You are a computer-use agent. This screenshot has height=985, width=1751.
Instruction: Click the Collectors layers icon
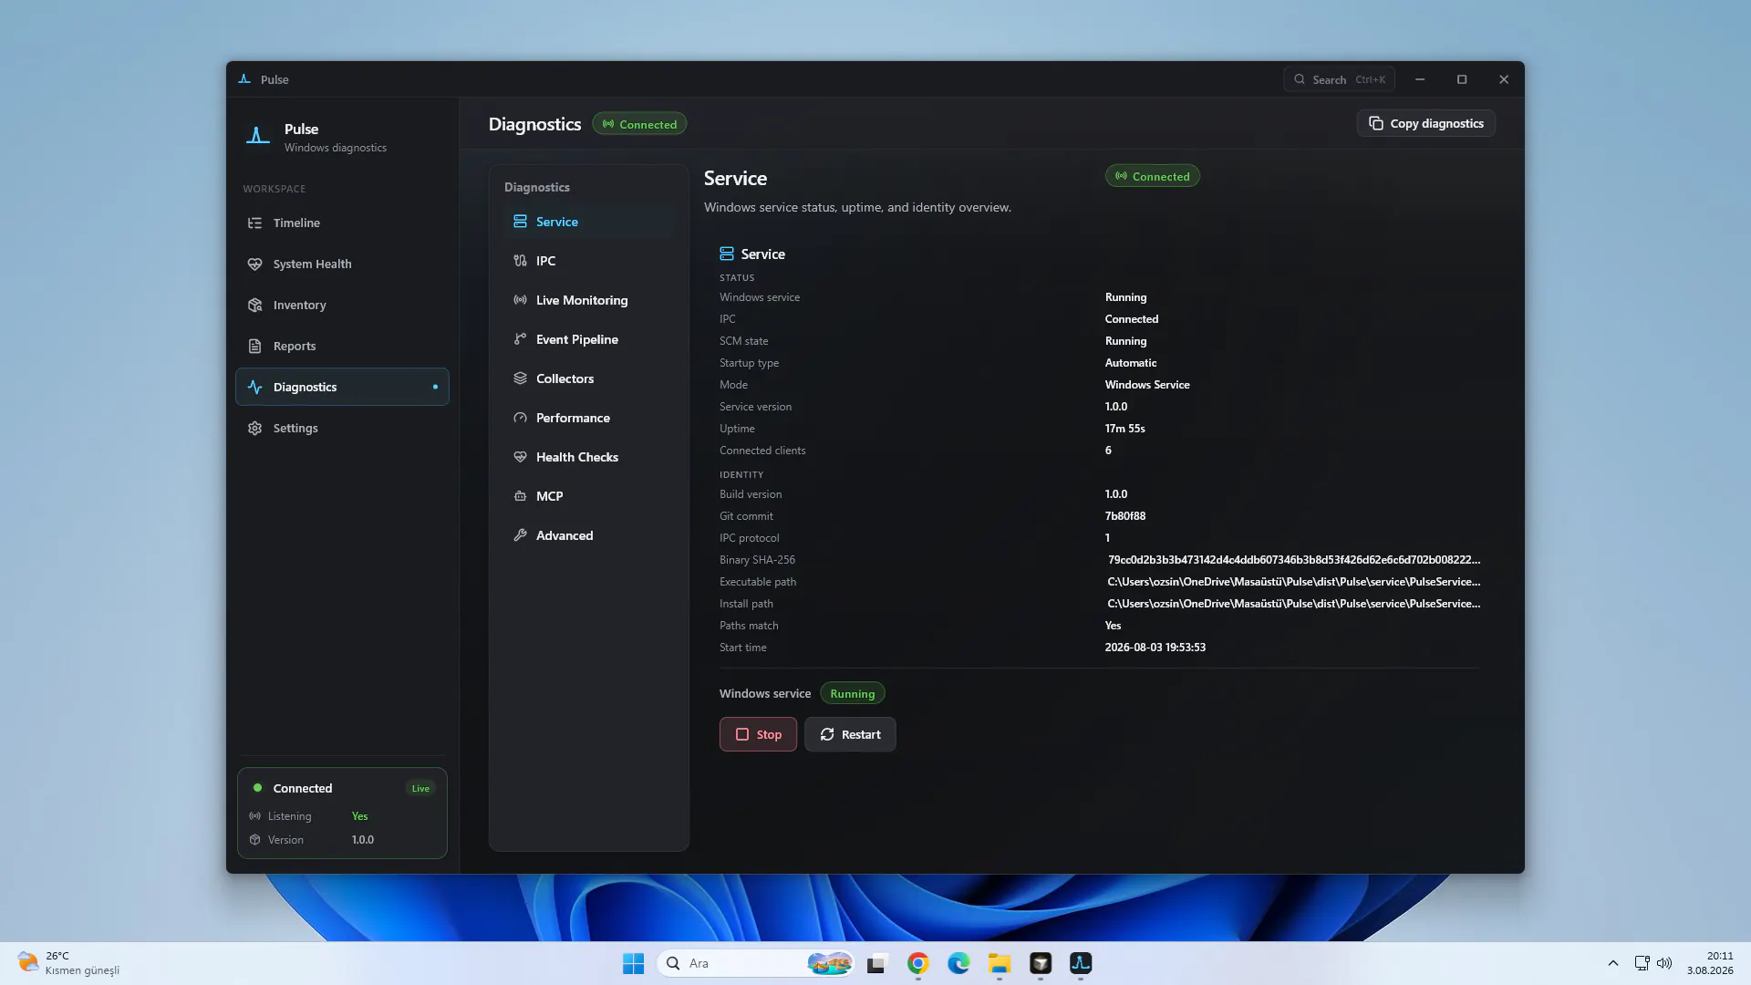tap(520, 378)
